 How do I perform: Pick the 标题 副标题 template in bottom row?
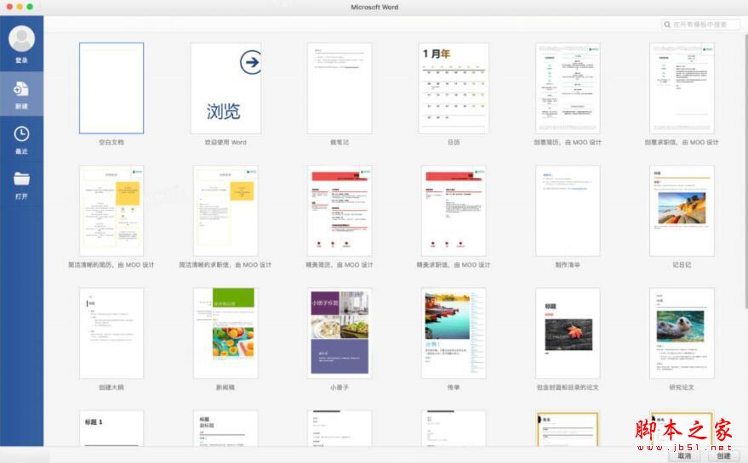click(x=226, y=428)
